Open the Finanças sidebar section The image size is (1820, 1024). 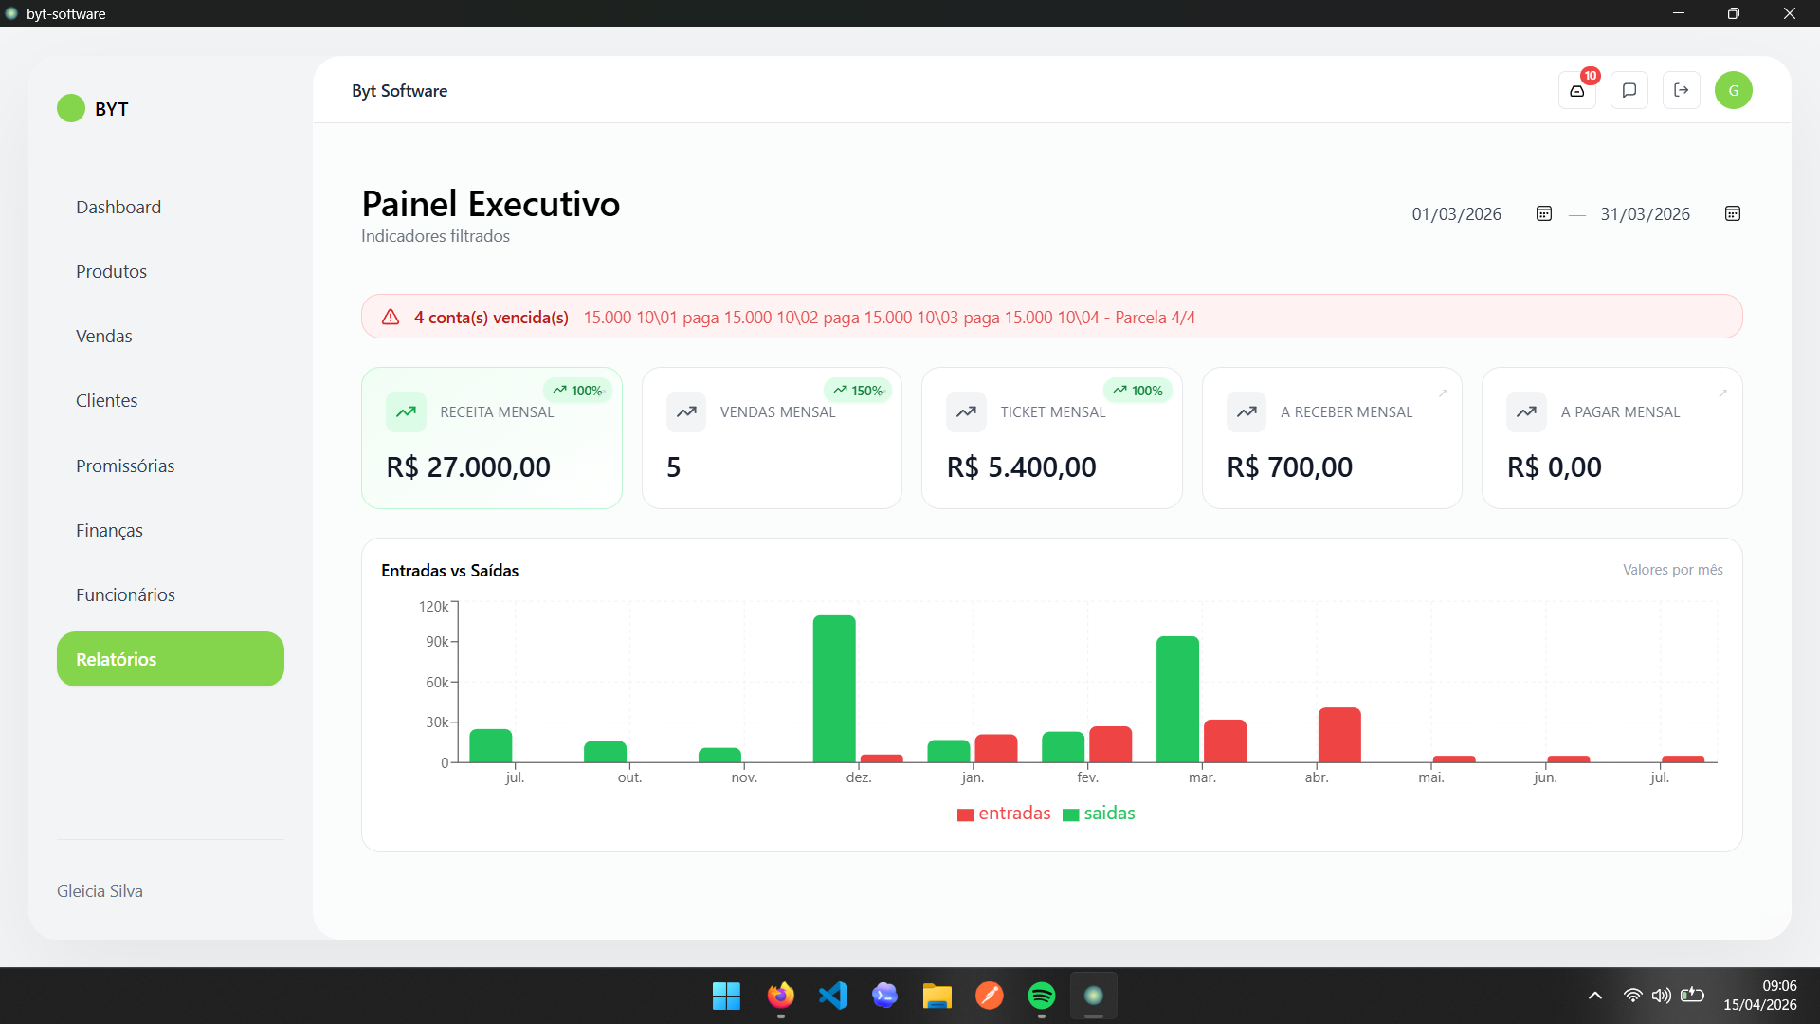tap(109, 530)
